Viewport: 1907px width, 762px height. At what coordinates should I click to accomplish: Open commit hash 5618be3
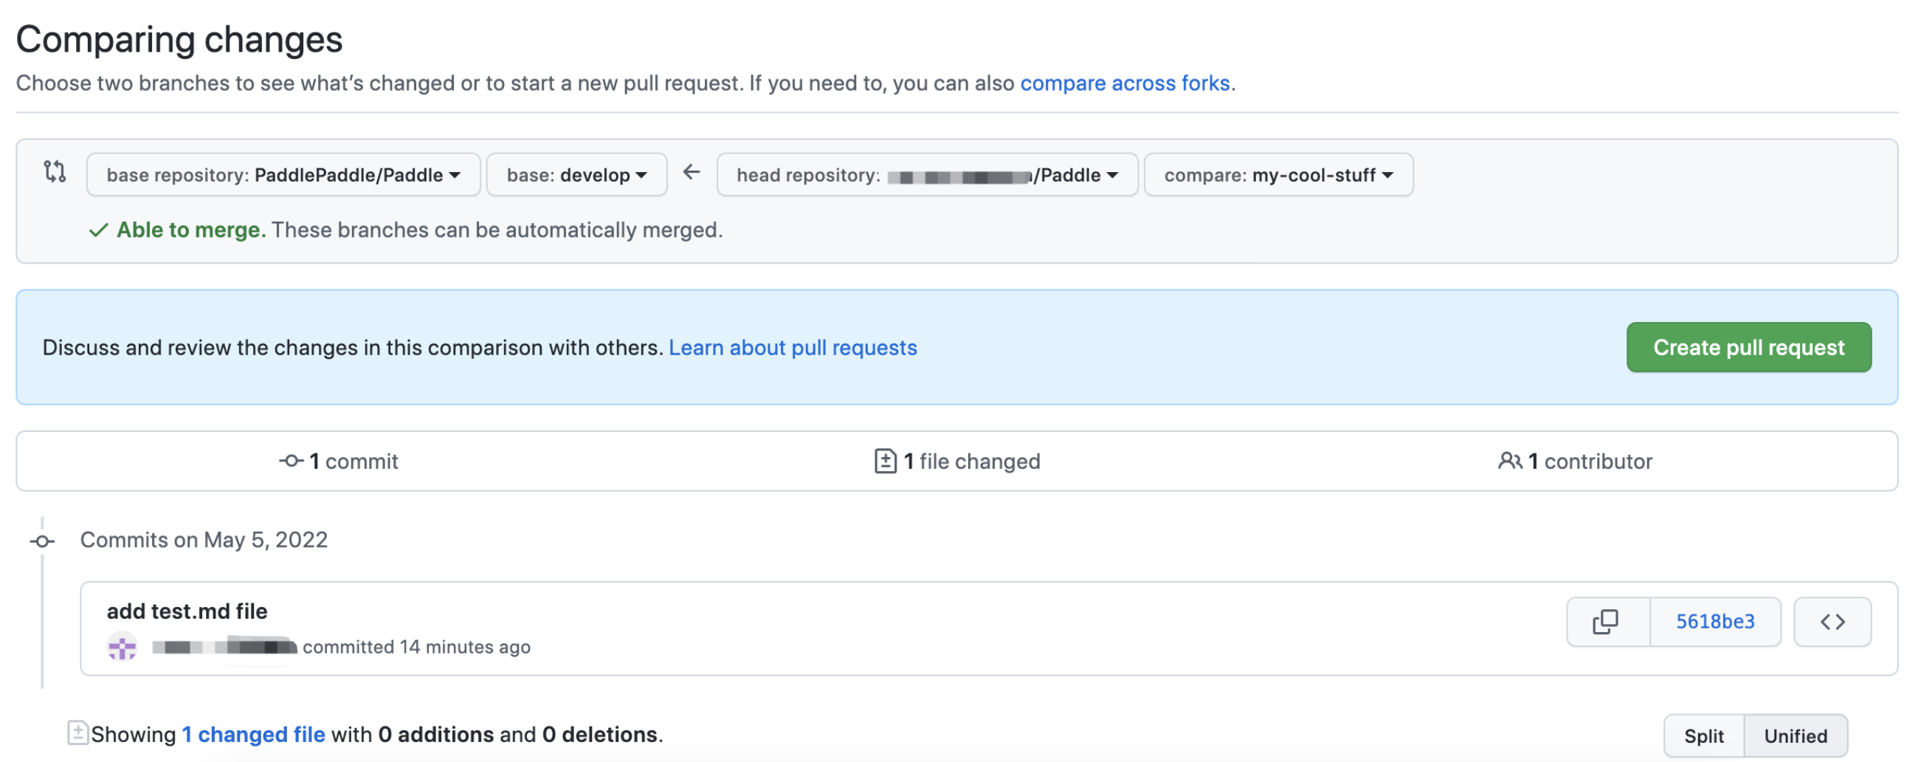tap(1714, 621)
